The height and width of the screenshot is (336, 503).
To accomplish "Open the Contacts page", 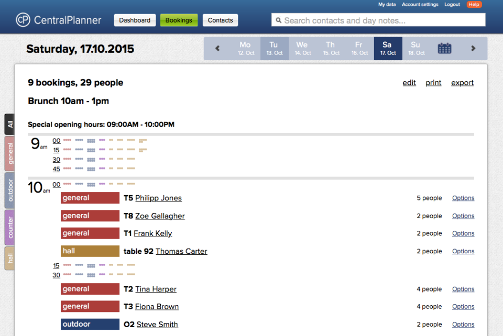I will (220, 20).
